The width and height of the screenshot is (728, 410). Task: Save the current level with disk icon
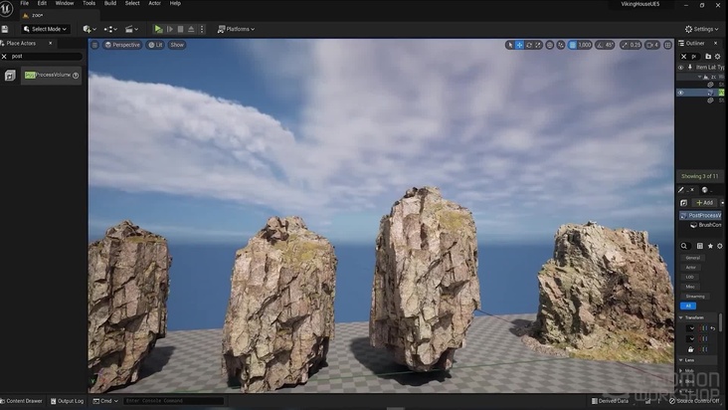pyautogui.click(x=5, y=29)
